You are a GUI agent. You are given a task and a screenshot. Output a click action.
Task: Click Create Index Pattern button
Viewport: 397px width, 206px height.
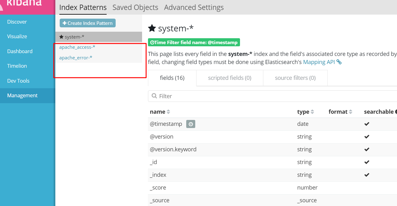pyautogui.click(x=88, y=23)
